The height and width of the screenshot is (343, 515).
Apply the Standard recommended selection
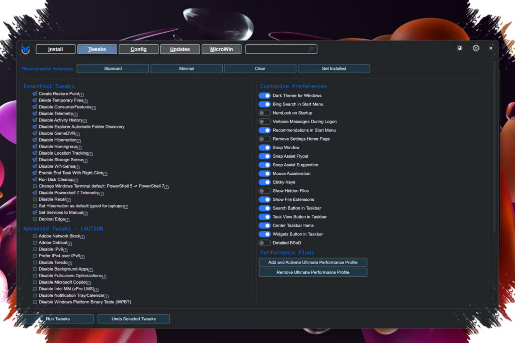click(x=113, y=68)
